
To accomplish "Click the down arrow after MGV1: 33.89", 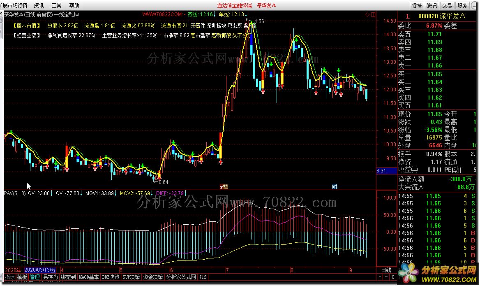I will [x=116, y=193].
